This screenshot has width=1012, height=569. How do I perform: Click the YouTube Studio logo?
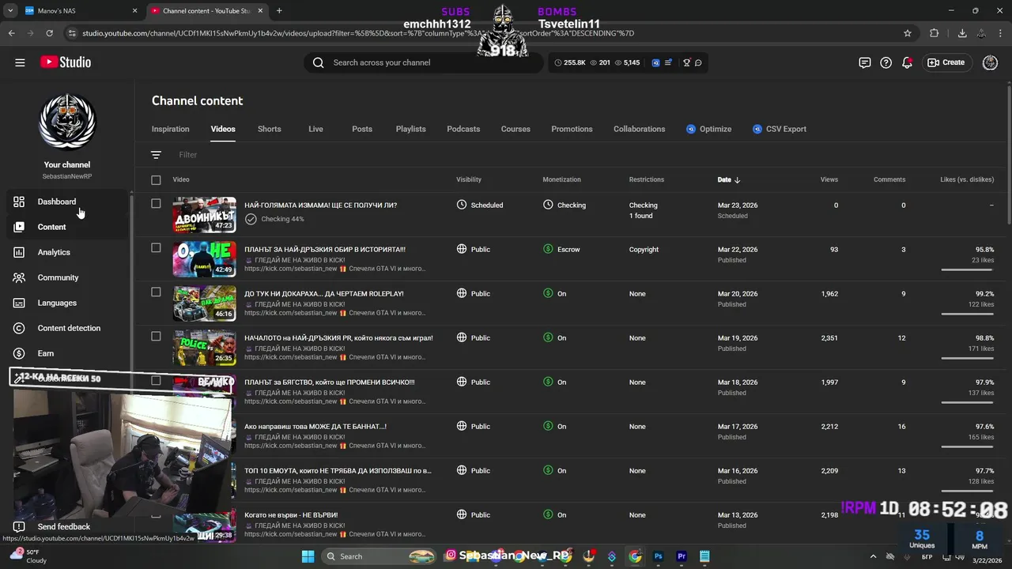65,62
